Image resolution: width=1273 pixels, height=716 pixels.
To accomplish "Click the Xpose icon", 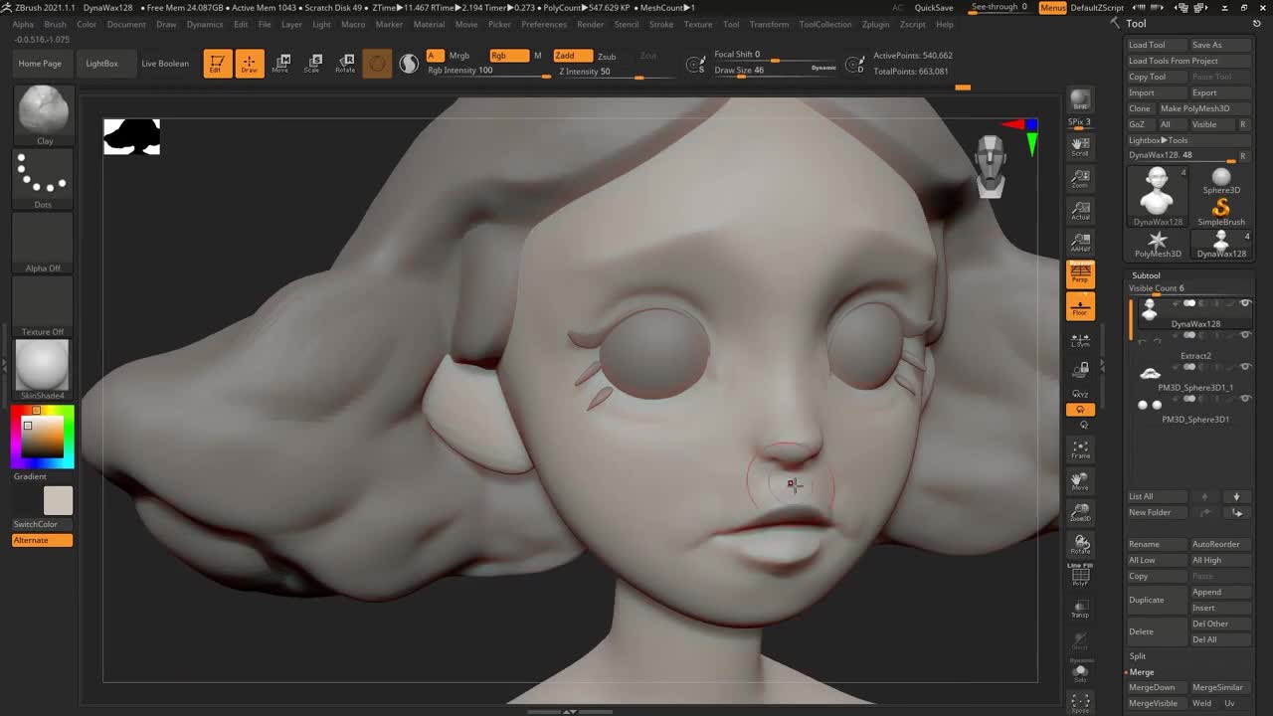I will pyautogui.click(x=1080, y=703).
